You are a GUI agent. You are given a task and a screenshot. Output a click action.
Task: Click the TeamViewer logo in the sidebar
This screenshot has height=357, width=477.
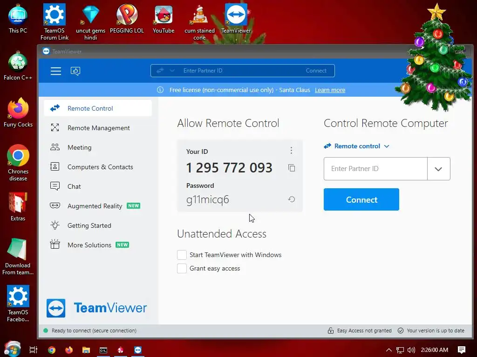[96, 308]
